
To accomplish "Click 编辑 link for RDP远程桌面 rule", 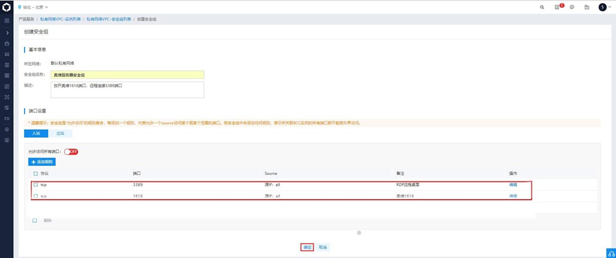I will coord(513,185).
